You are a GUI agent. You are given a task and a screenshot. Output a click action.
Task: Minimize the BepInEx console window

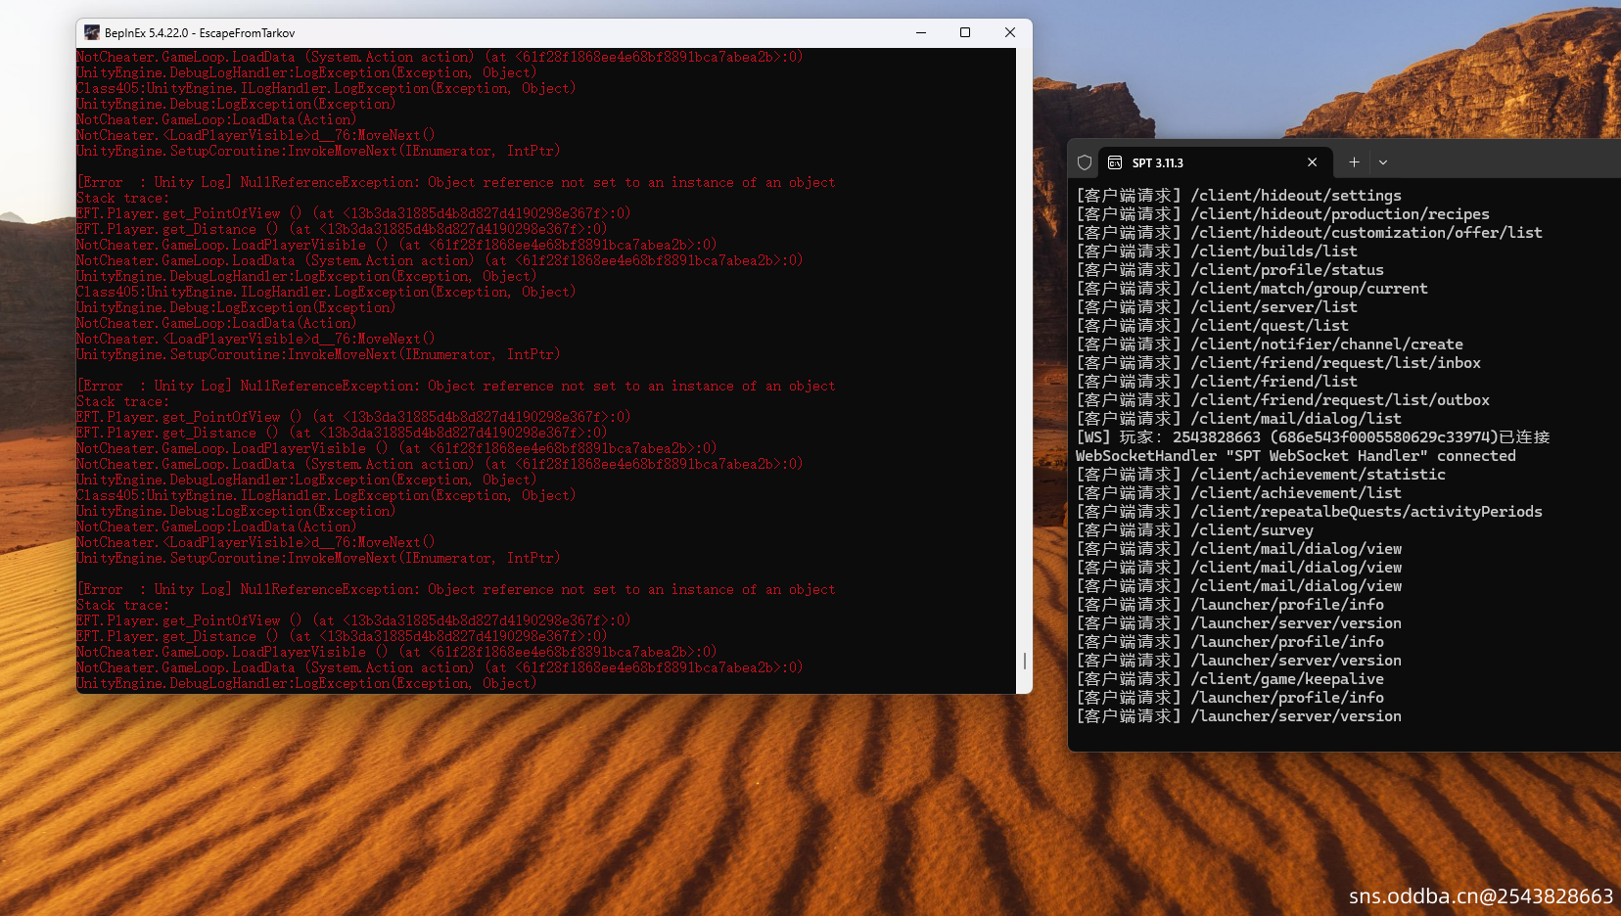click(921, 32)
